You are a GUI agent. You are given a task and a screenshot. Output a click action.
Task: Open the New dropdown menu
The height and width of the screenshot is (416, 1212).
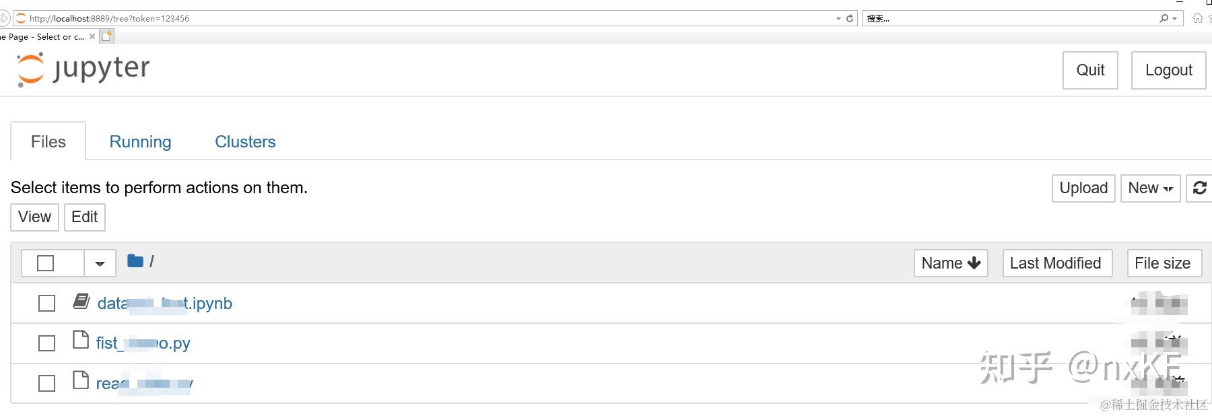tap(1149, 188)
